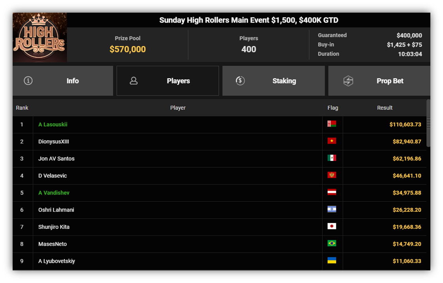The height and width of the screenshot is (283, 443).
Task: Select the green A Vandishev name
Action: [x=54, y=193]
